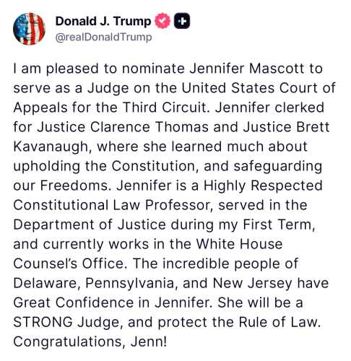Click the dark plus badge icon

click(182, 21)
